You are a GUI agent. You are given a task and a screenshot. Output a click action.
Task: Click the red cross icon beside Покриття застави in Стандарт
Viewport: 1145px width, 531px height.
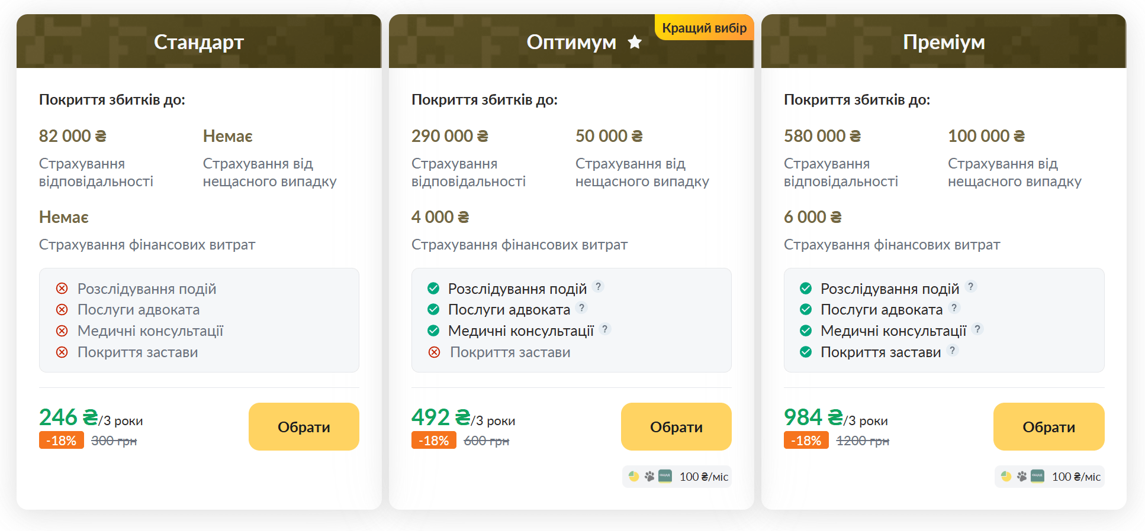click(x=62, y=352)
